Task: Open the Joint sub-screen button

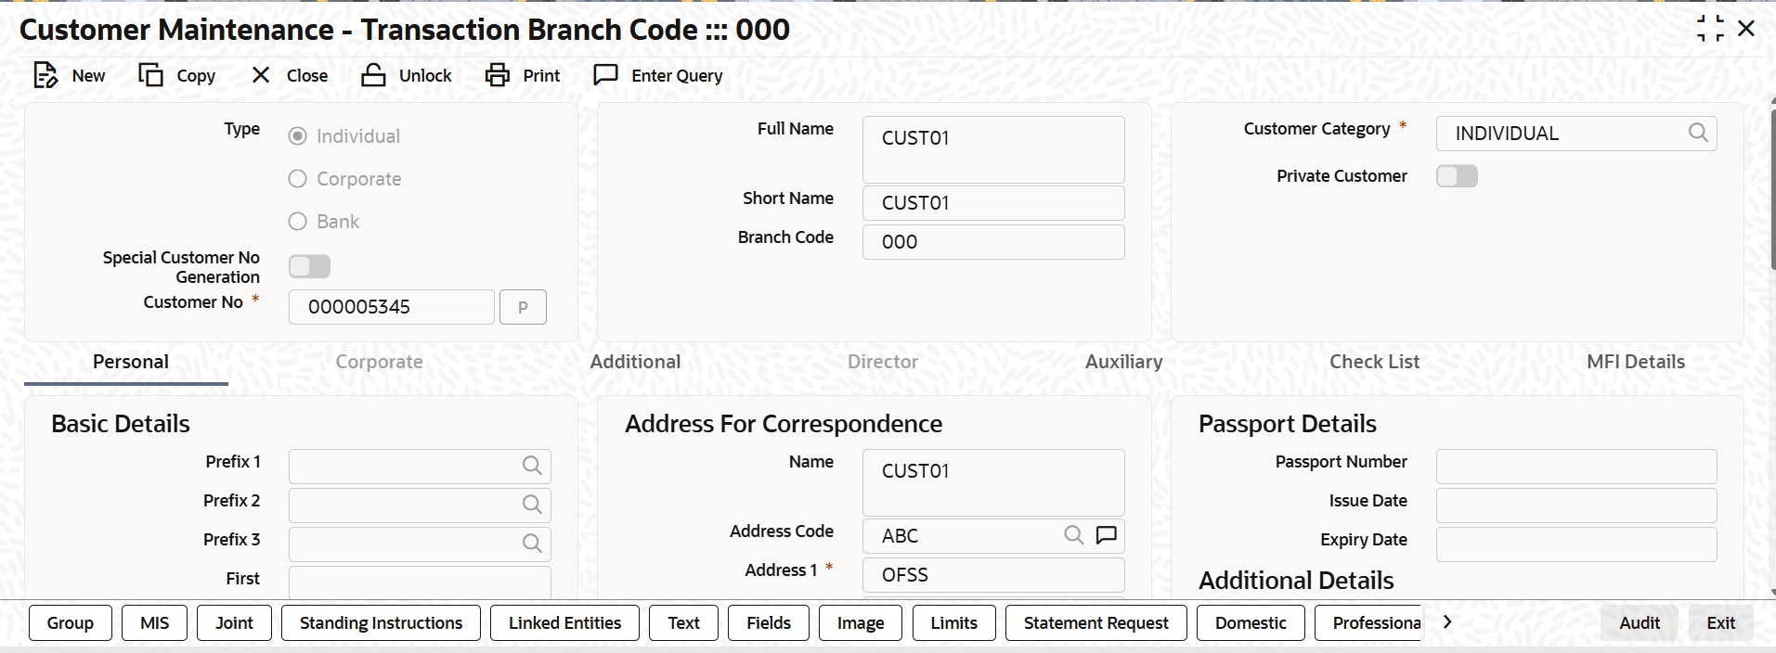Action: point(234,622)
